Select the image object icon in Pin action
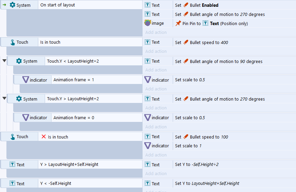This screenshot has height=192, width=296. pos(148,23)
